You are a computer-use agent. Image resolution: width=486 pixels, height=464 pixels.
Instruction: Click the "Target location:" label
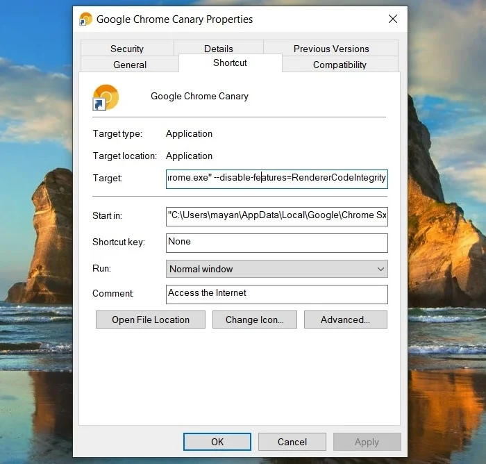click(x=124, y=156)
